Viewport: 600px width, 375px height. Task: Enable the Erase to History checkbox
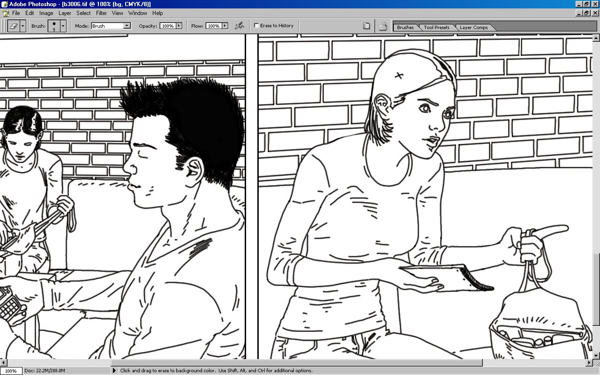click(x=256, y=25)
